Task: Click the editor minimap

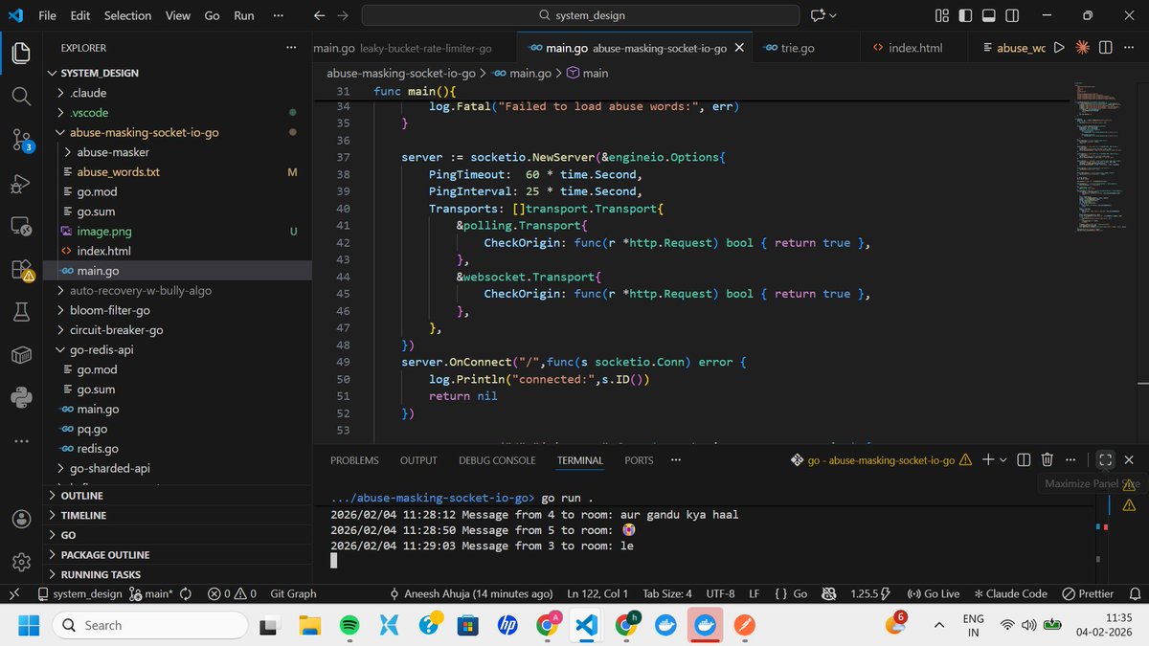Action: click(x=1099, y=158)
